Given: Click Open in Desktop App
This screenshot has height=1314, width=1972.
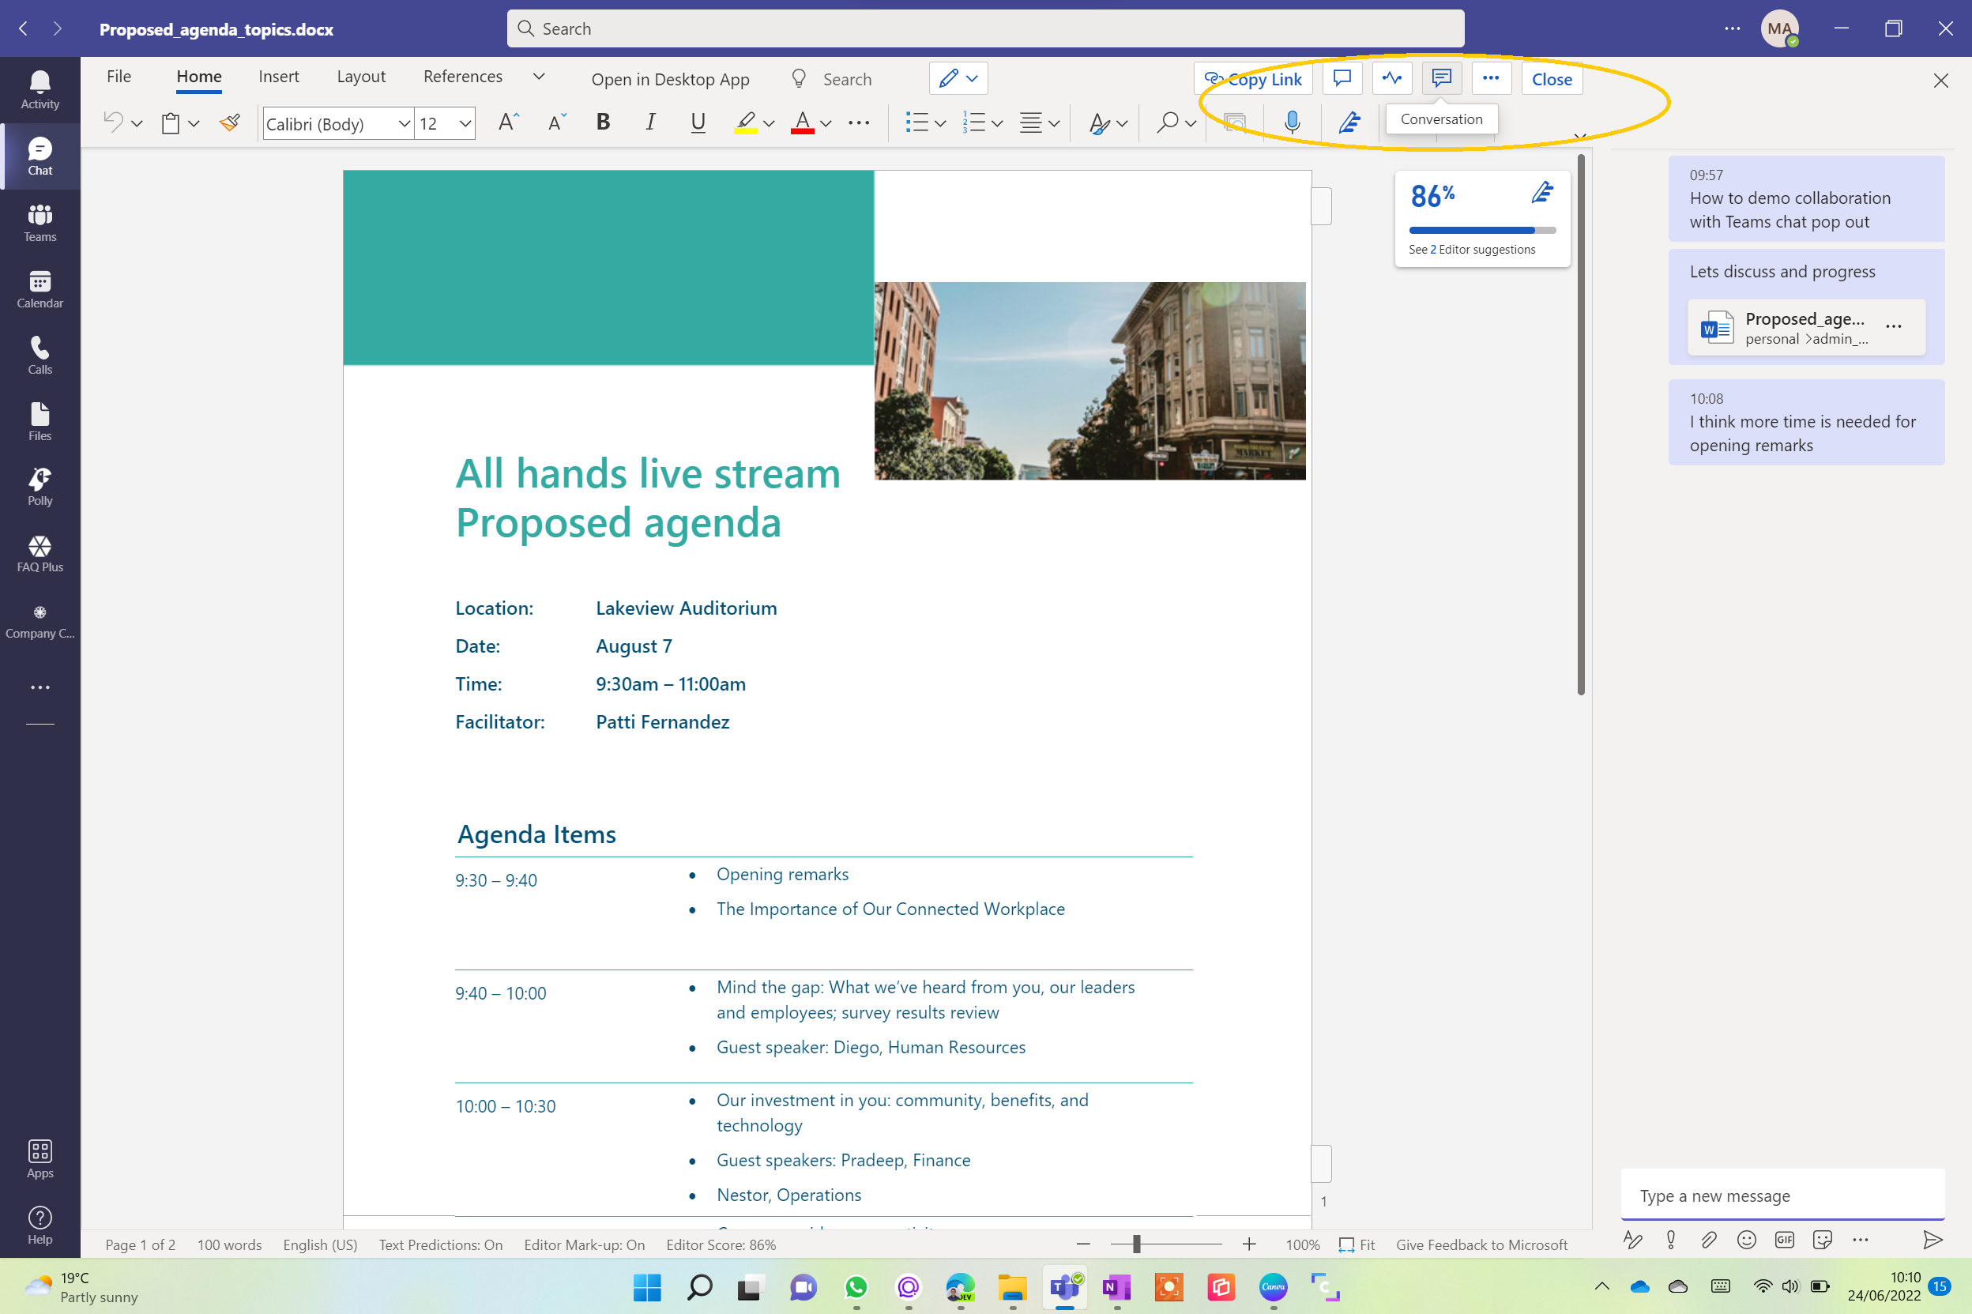Looking at the screenshot, I should pos(669,79).
